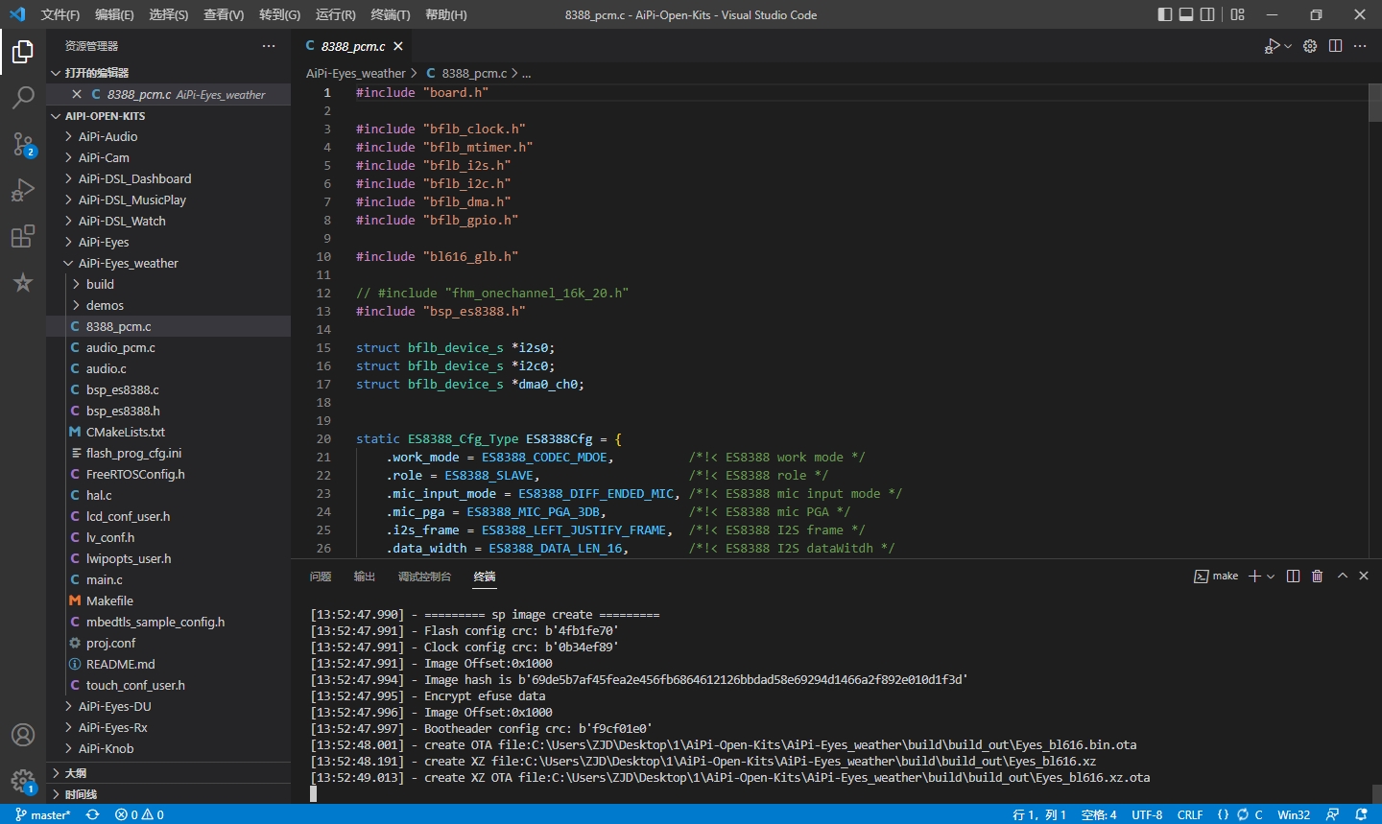Open the Accounts icon
Screen dimensions: 1382x824
(23, 735)
